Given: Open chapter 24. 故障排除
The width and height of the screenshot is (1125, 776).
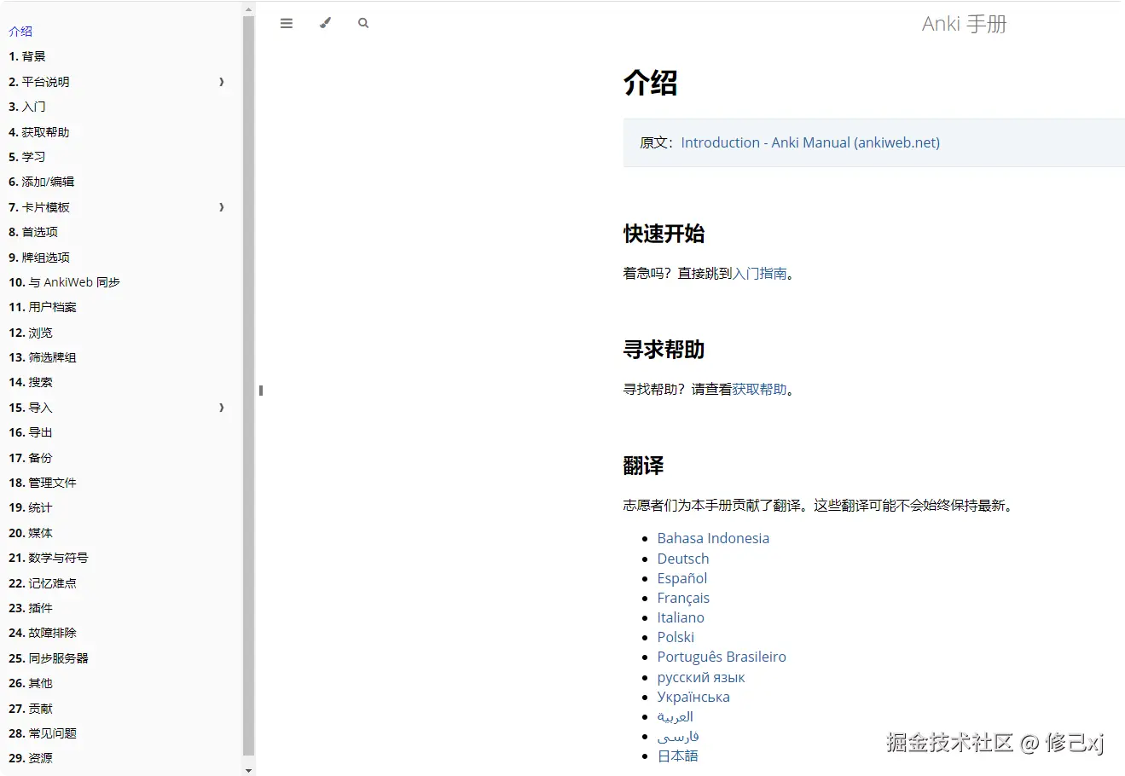Looking at the screenshot, I should pyautogui.click(x=43, y=633).
